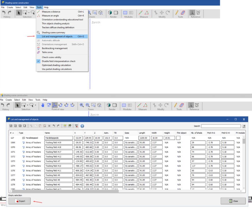
Task: Tick the Thin object checkbox for Parallelepiped
Action: (x=178, y=138)
